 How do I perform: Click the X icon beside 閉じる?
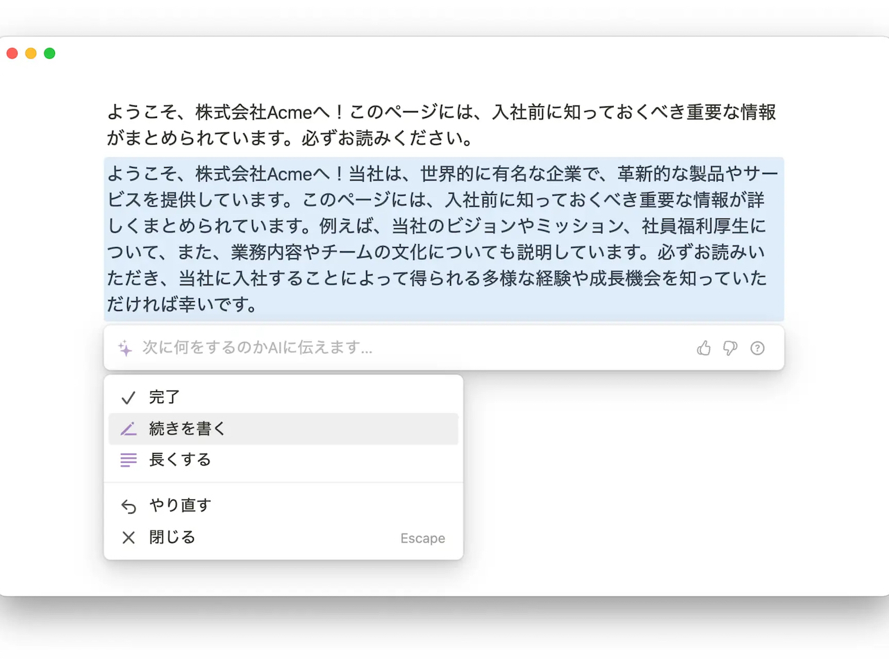pyautogui.click(x=128, y=537)
